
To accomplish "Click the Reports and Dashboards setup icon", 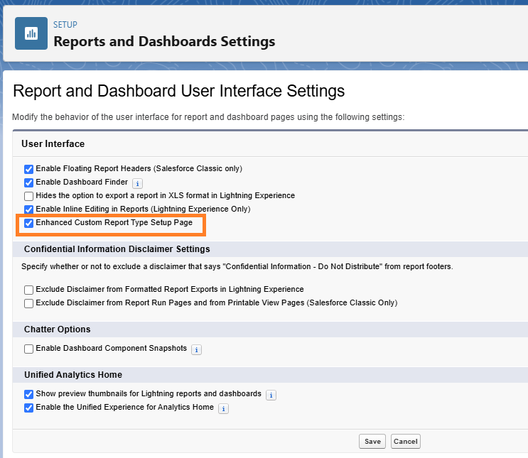I will pos(31,33).
